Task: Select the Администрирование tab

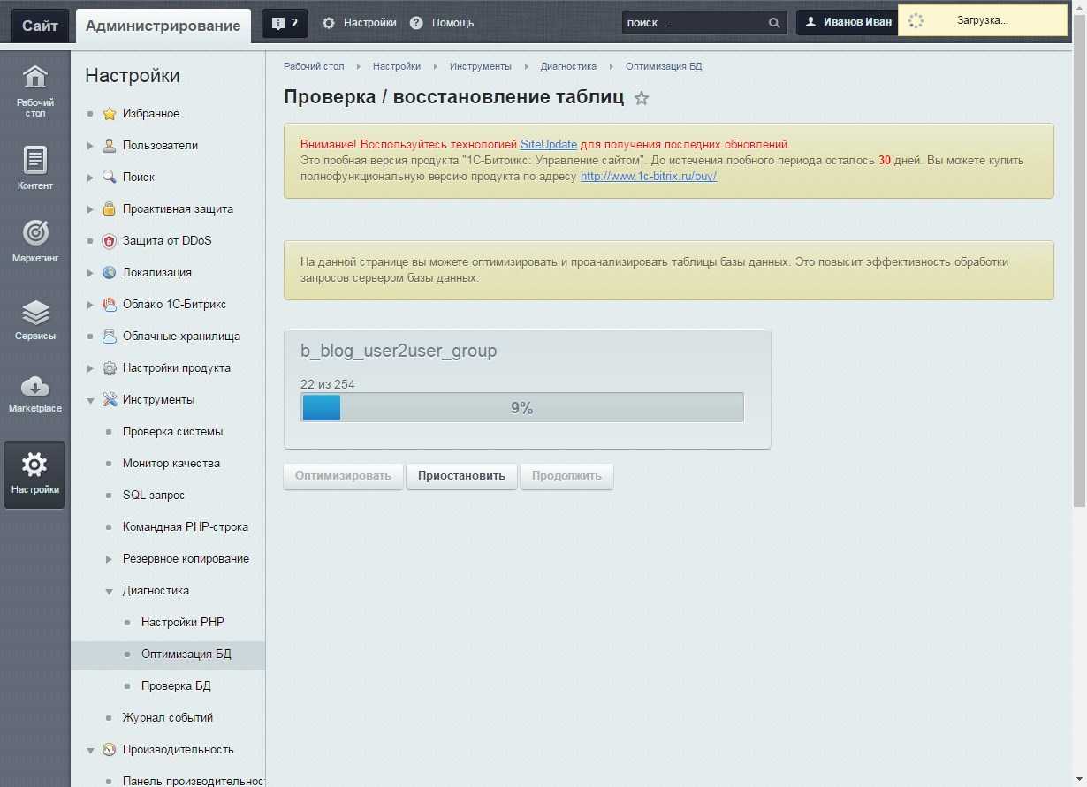Action: pyautogui.click(x=163, y=26)
